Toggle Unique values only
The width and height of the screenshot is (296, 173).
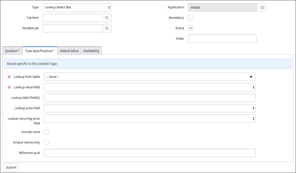[x=46, y=142]
